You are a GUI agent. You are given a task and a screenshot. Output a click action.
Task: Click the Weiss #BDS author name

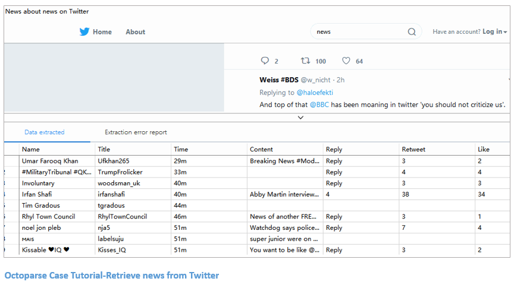click(x=279, y=80)
